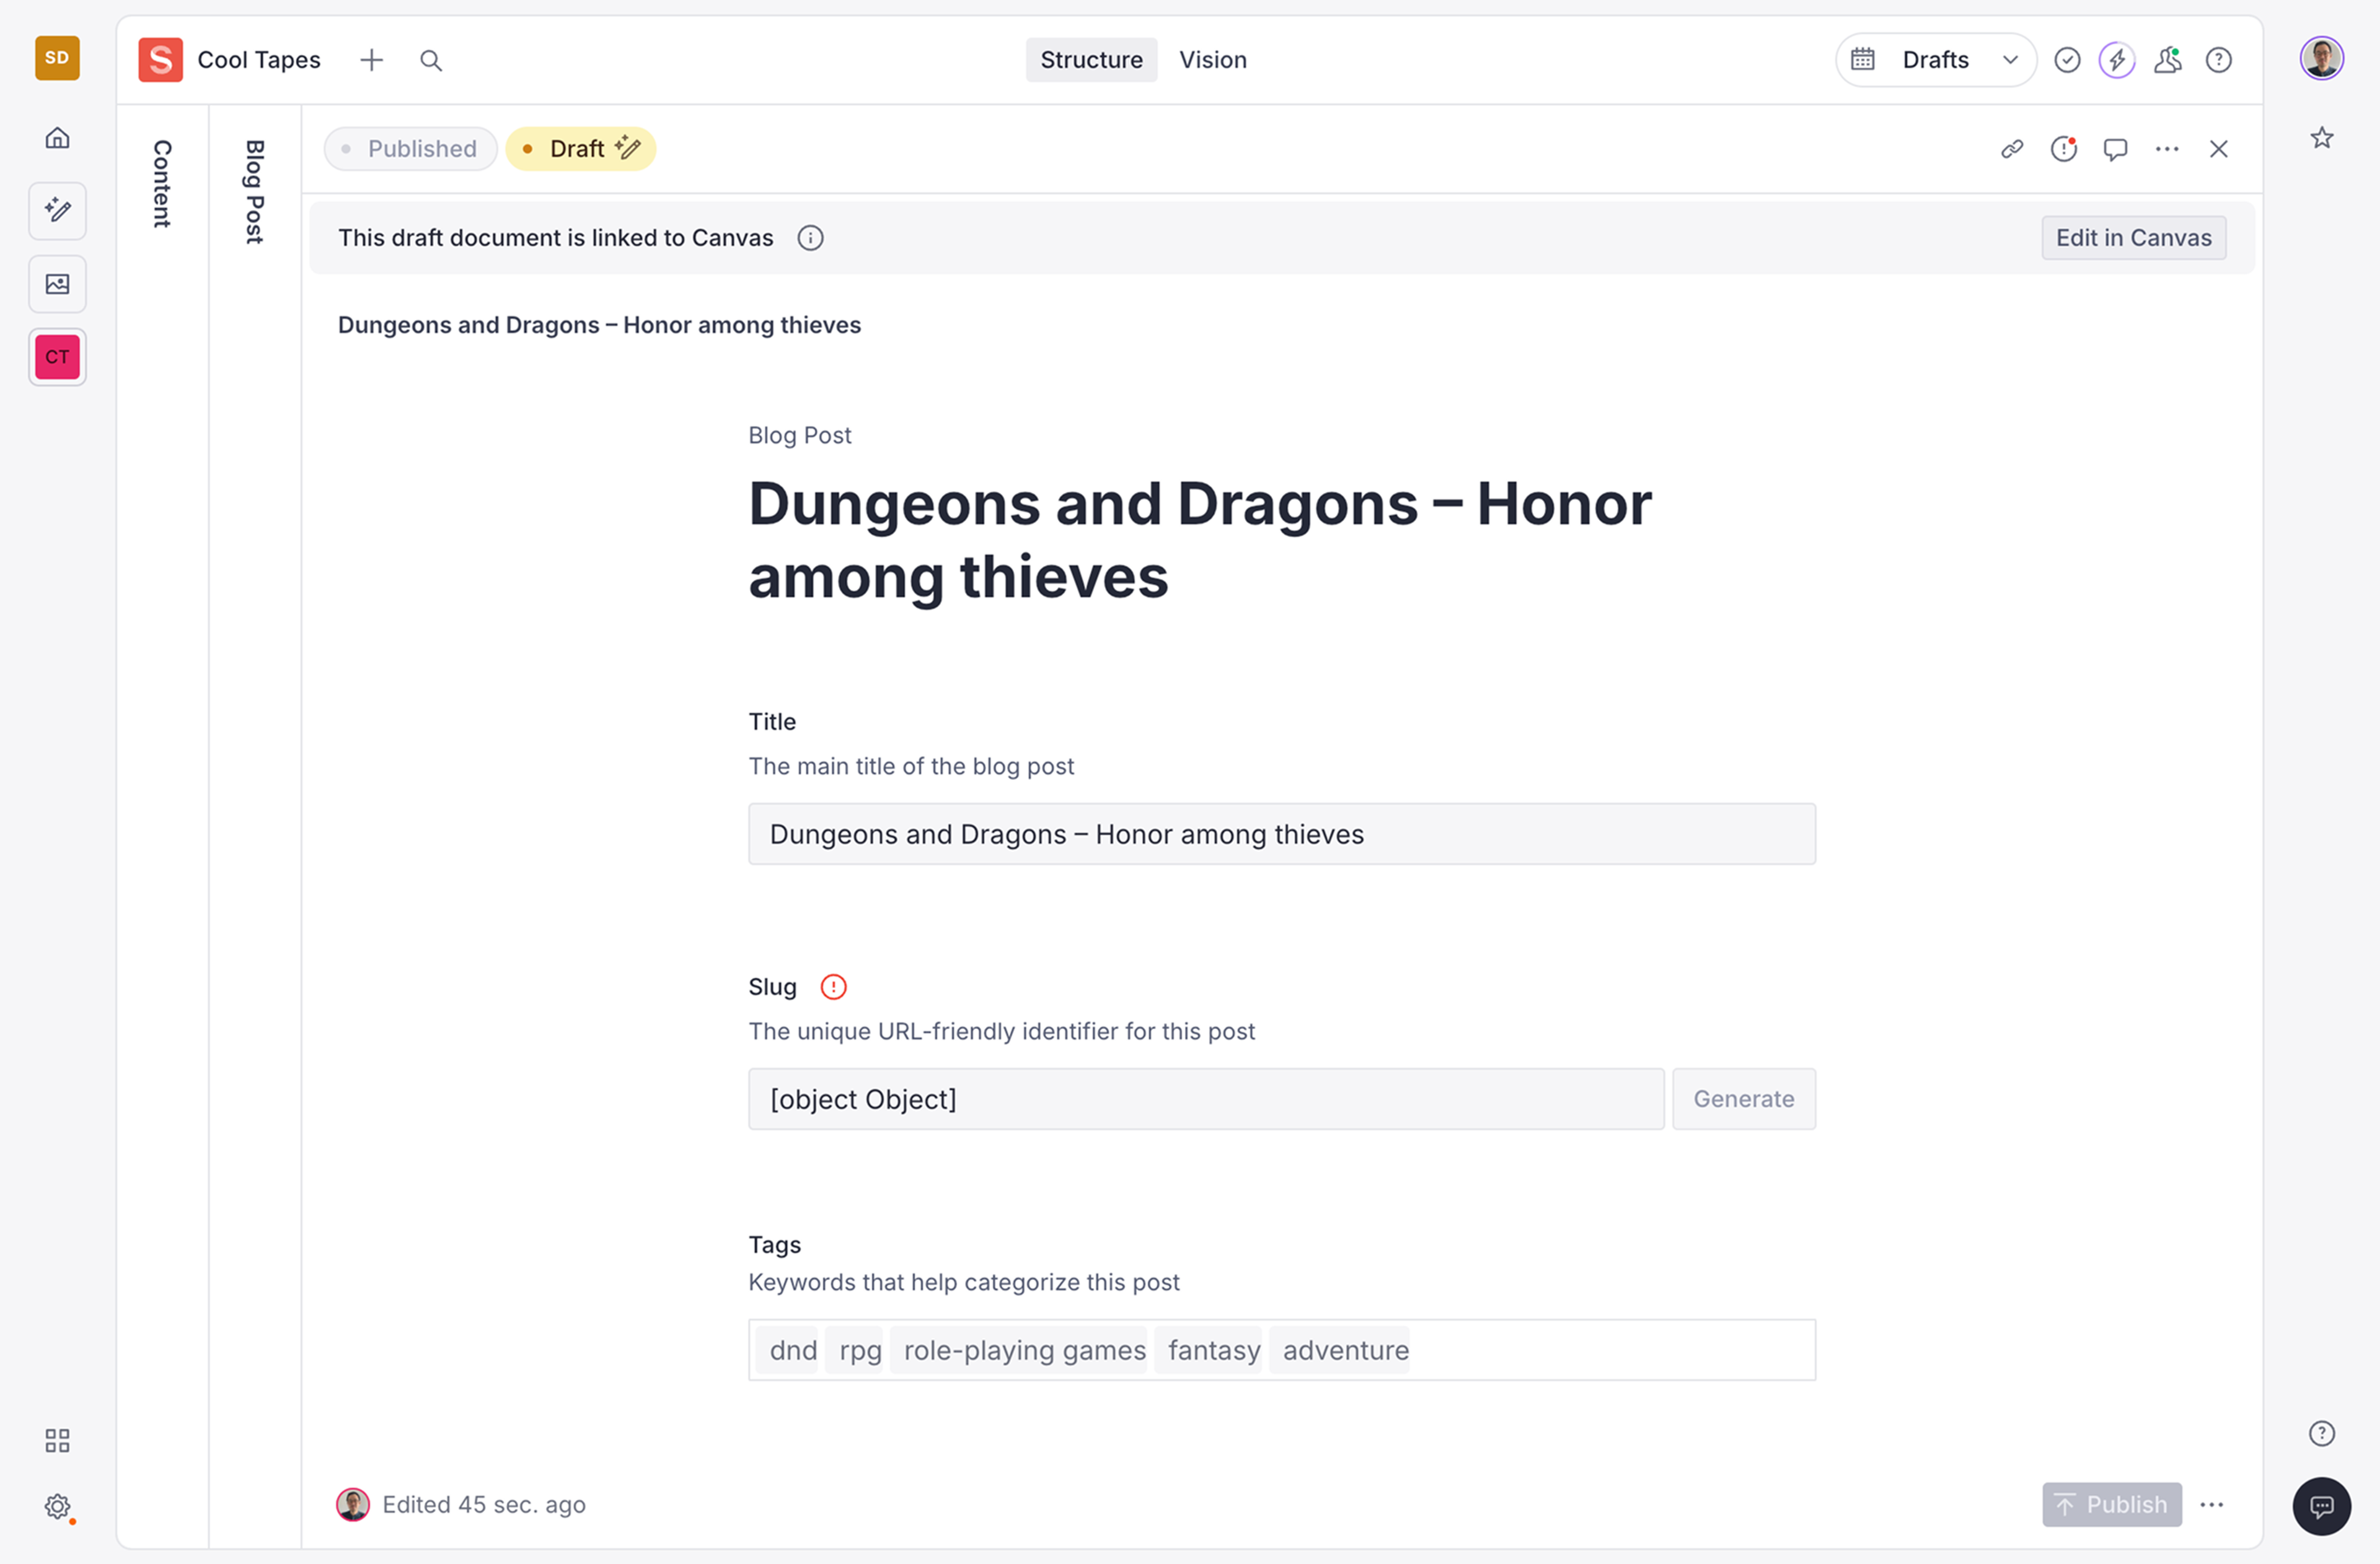Switch to Published version pill
Screen dimensions: 2380x1564
tap(410, 149)
